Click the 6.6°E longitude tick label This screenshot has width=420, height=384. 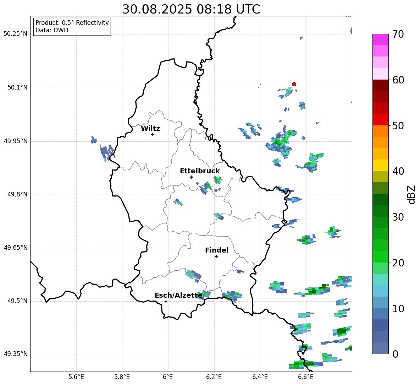[x=305, y=377]
